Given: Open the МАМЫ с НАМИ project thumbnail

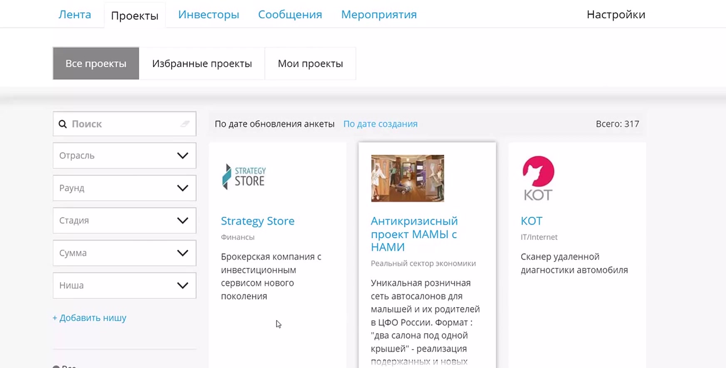Looking at the screenshot, I should pos(407,178).
